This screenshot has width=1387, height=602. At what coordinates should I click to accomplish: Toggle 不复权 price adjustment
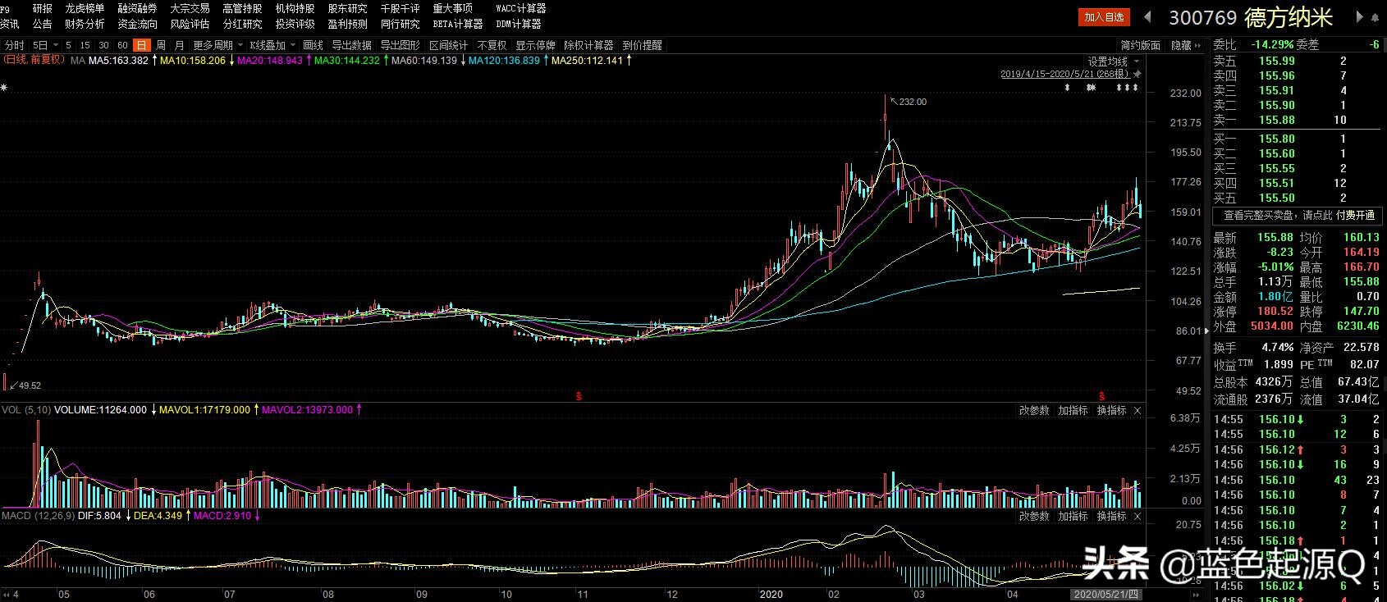pos(492,45)
